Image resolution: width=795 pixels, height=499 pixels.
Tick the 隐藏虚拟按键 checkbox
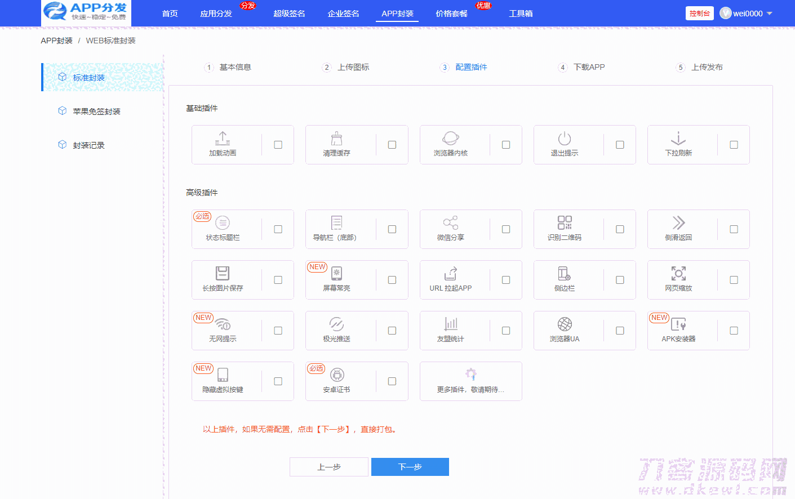(278, 381)
